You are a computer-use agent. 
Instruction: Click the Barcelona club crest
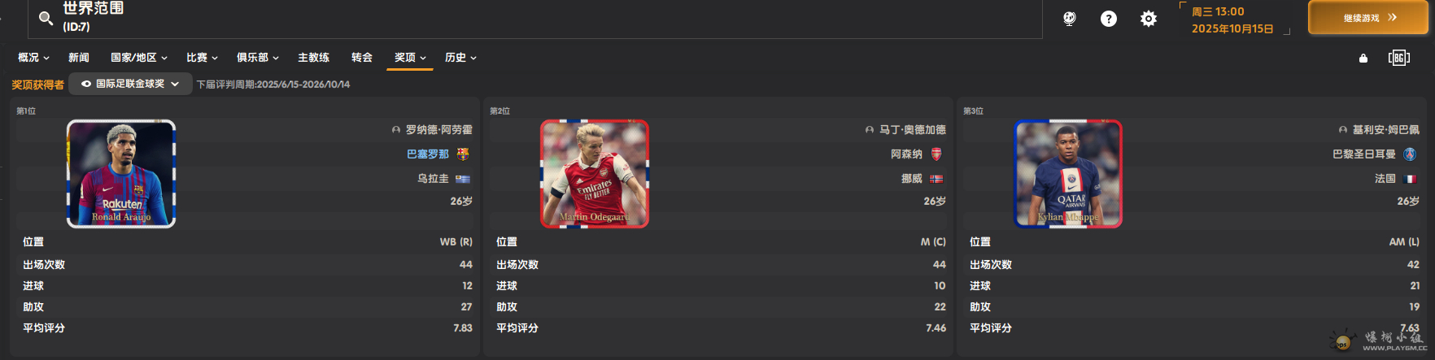click(463, 154)
